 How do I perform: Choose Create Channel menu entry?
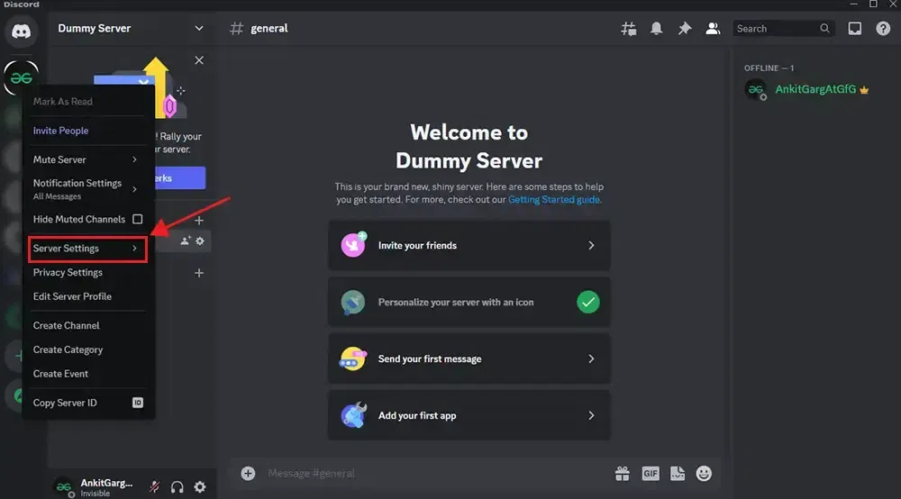[x=87, y=325]
